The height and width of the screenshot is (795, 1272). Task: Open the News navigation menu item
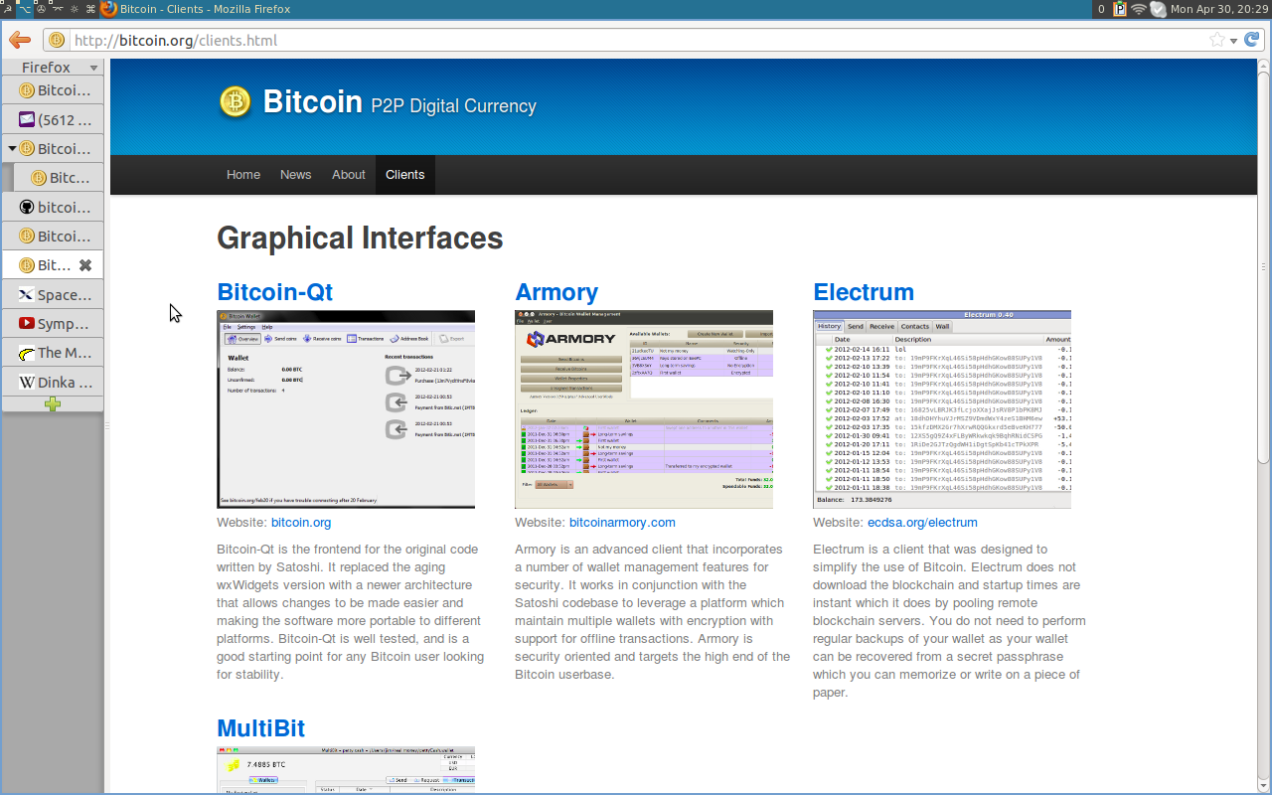(295, 175)
